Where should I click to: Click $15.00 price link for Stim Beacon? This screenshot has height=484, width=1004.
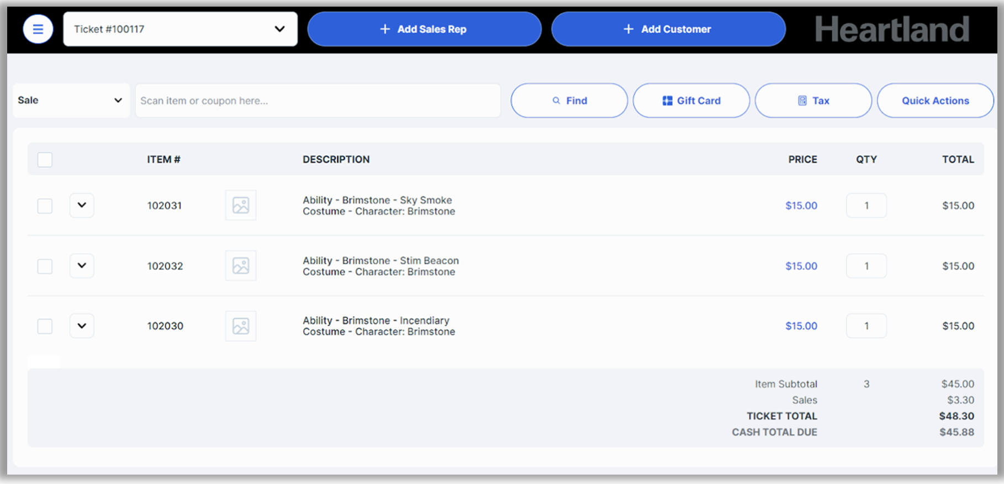click(801, 266)
